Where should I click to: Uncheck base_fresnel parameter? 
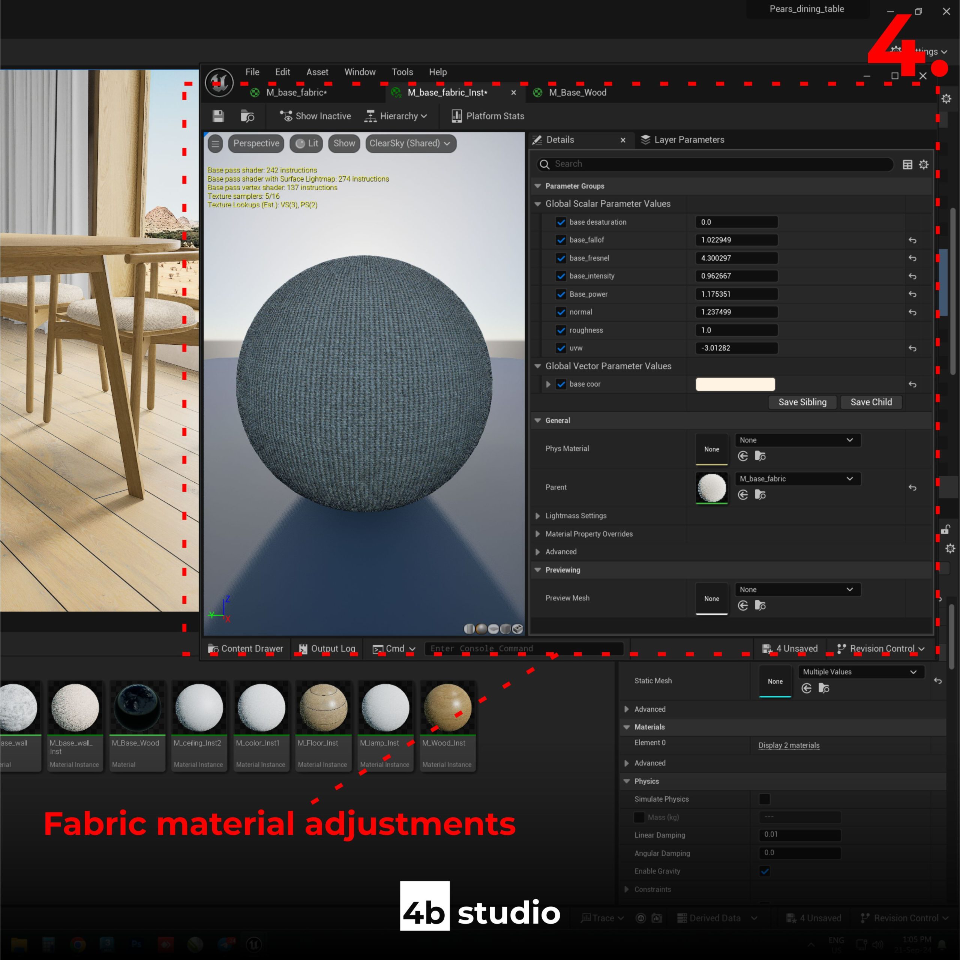561,258
